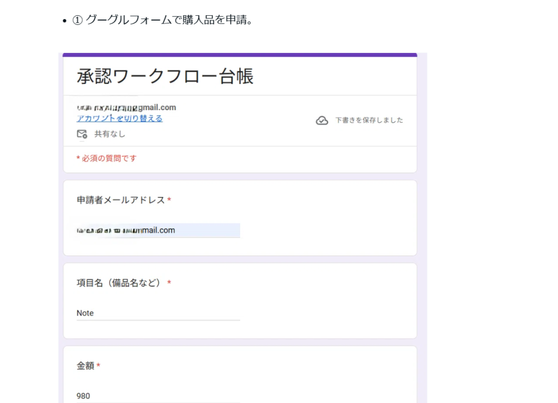The image size is (558, 403).
Task: Click the 項目名 field containing 'Note'
Action: [158, 313]
